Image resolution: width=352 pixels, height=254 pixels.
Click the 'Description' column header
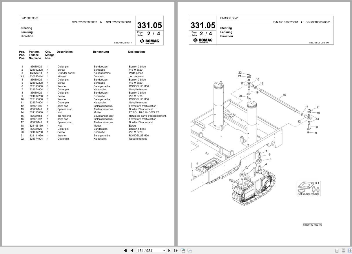click(x=65, y=52)
